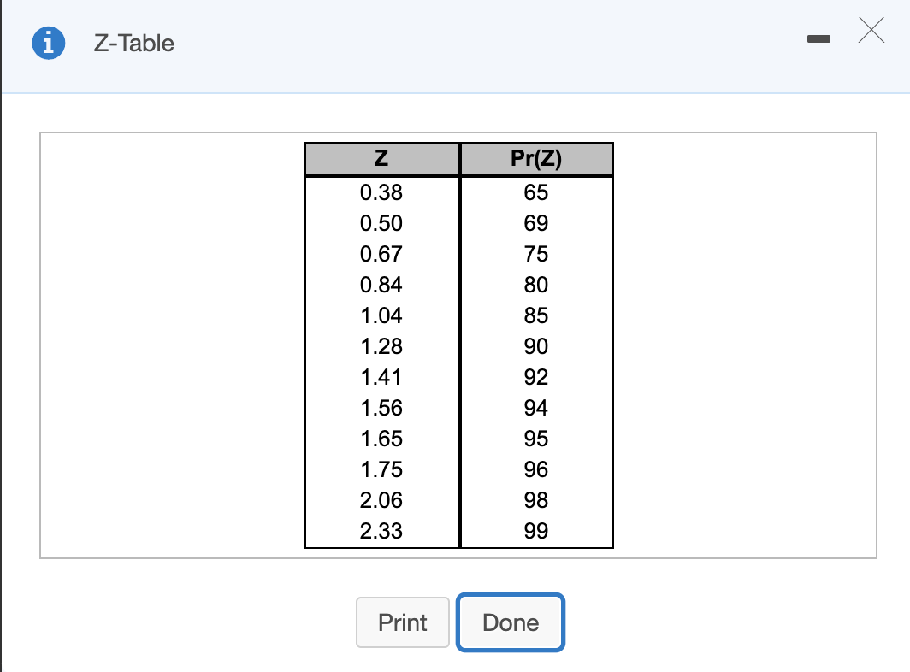The height and width of the screenshot is (672, 910).
Task: Select the Pr(Z) column header
Action: [536, 158]
